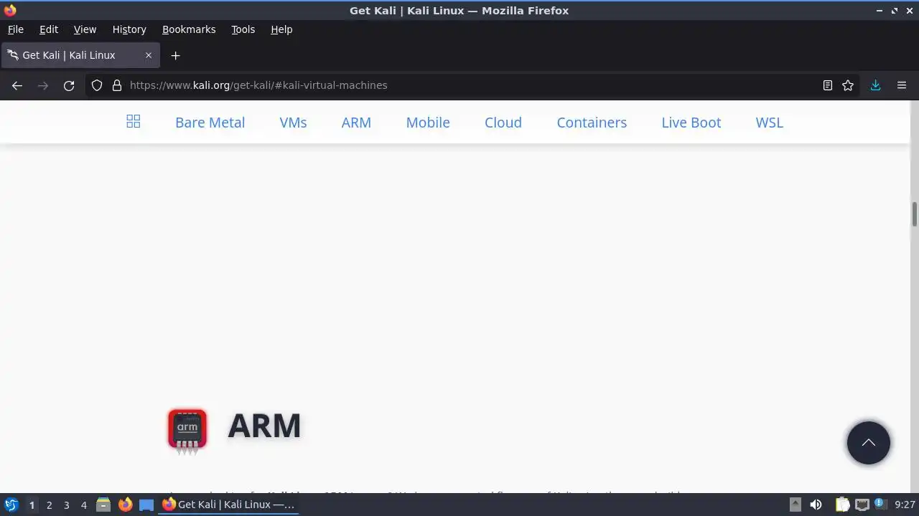Open the Downloads panel arrow icon
The image size is (919, 516).
pyautogui.click(x=875, y=85)
